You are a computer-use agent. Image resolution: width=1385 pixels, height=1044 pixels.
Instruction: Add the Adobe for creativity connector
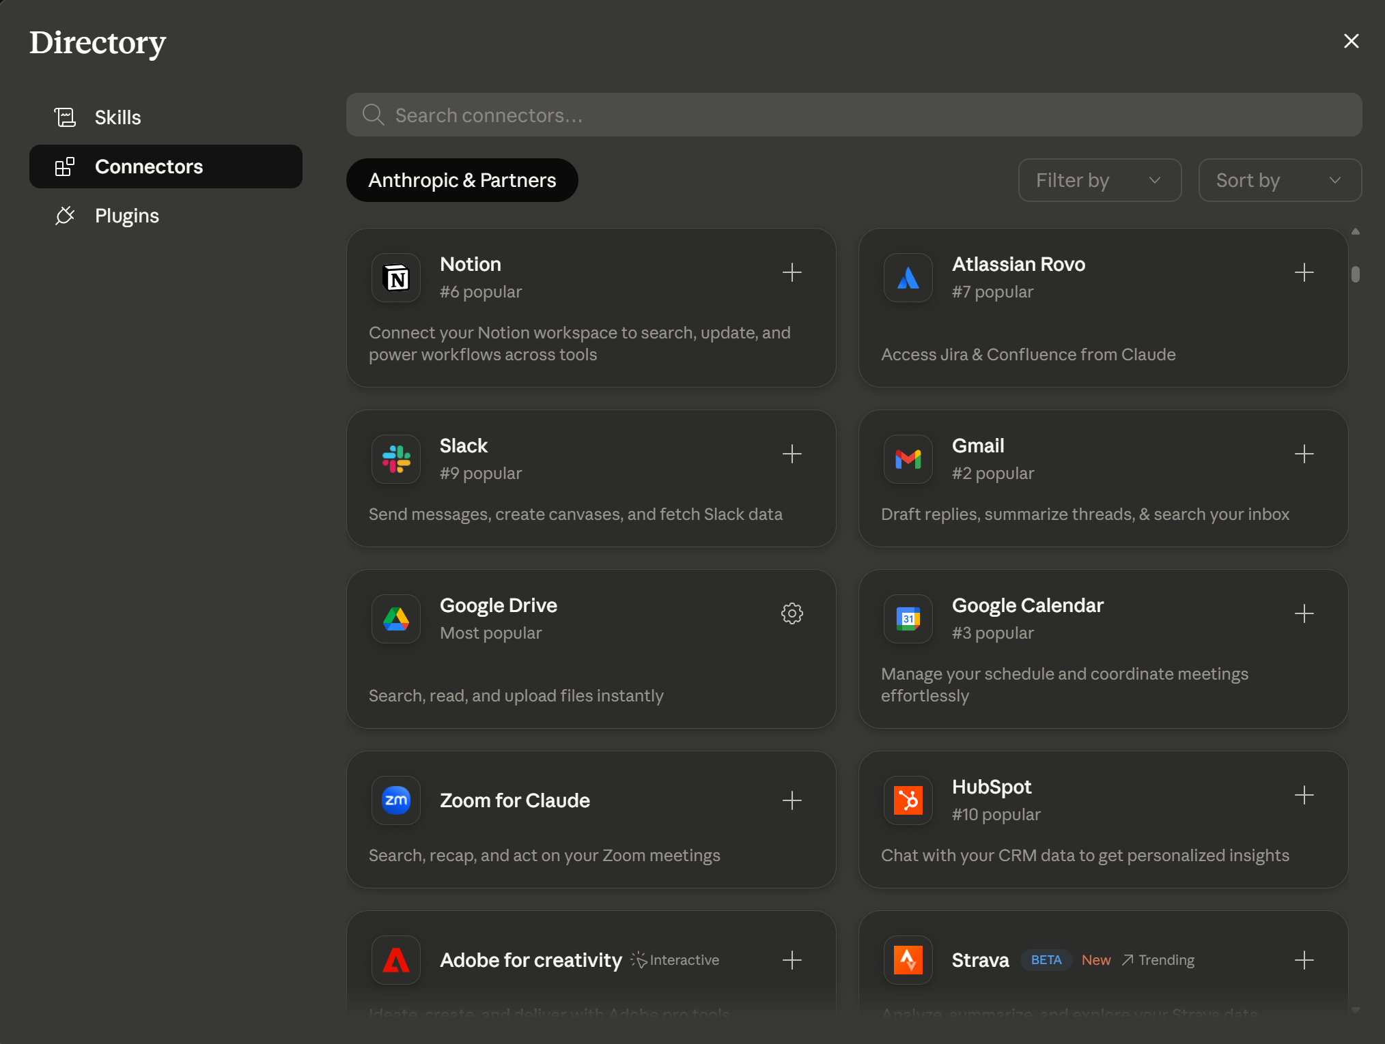coord(792,960)
